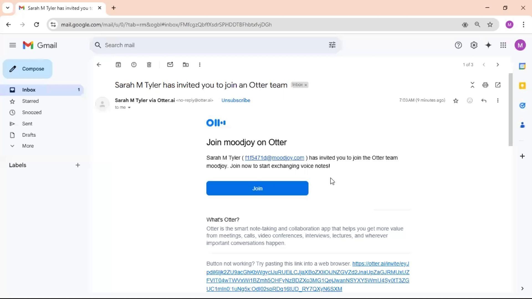Screen dimensions: 532x299
Task: Go to the Drafts folder
Action: pos(29,135)
